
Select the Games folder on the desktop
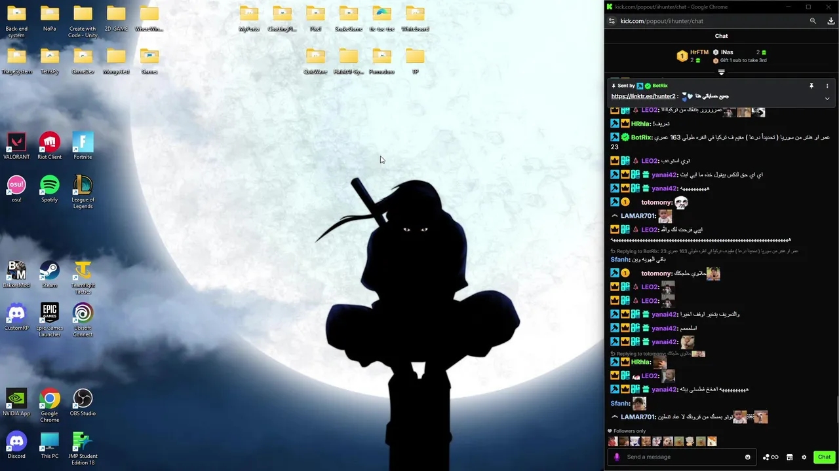tap(149, 61)
